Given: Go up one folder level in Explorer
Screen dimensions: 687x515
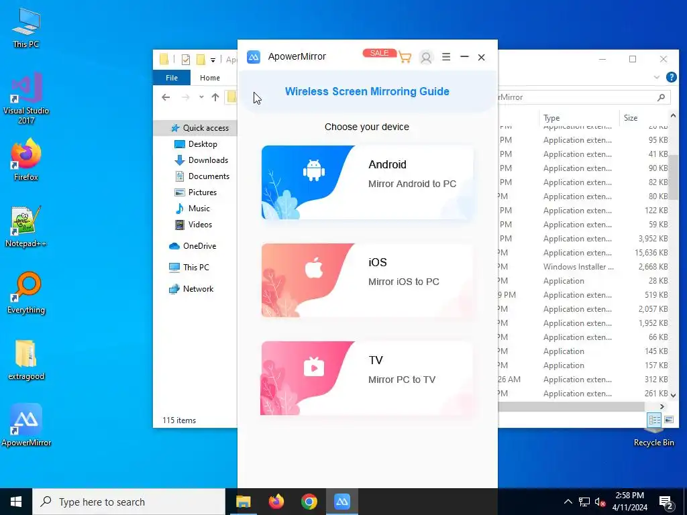Looking at the screenshot, I should pyautogui.click(x=215, y=97).
